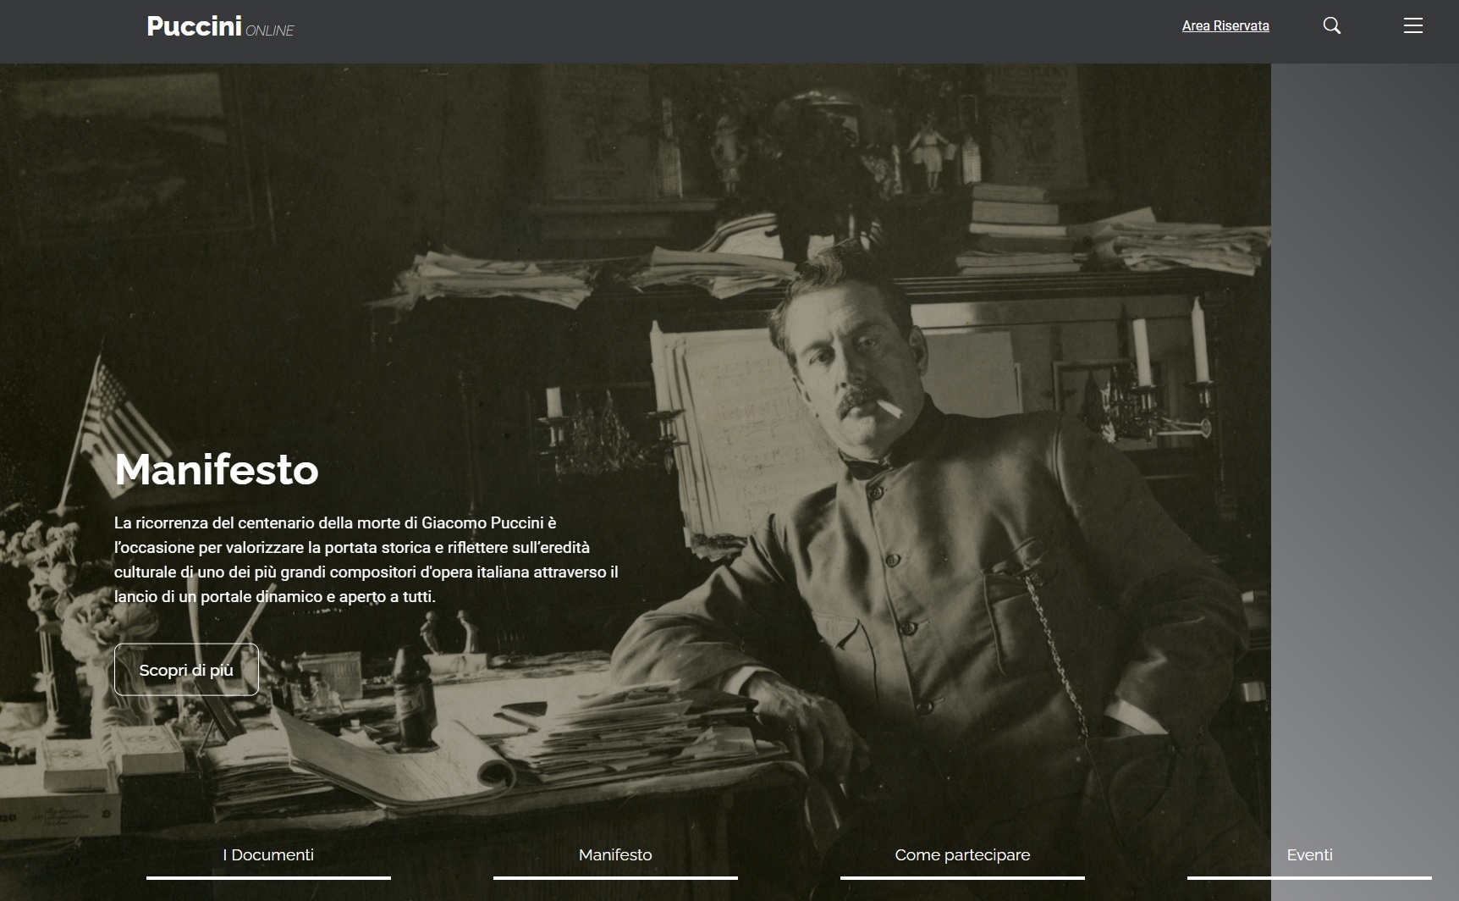Activate the search icon in the header
The image size is (1459, 901).
[1332, 25]
